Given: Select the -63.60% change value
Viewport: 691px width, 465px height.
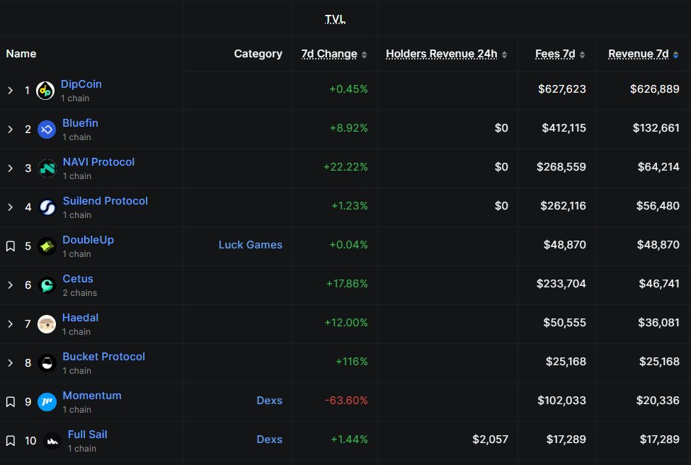Looking at the screenshot, I should point(346,401).
